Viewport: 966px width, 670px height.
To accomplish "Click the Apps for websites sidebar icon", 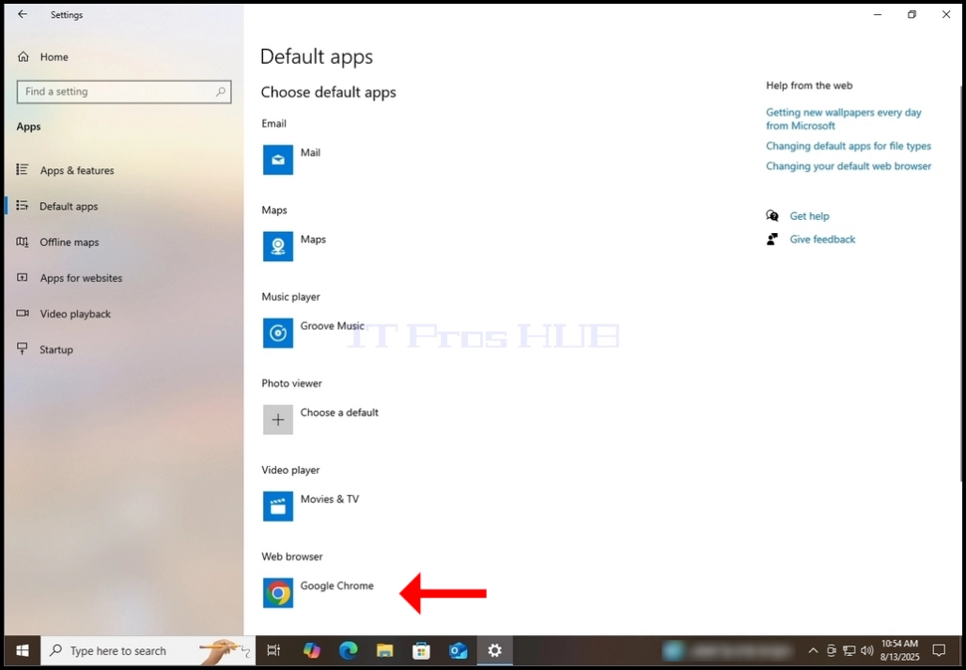I will click(23, 278).
